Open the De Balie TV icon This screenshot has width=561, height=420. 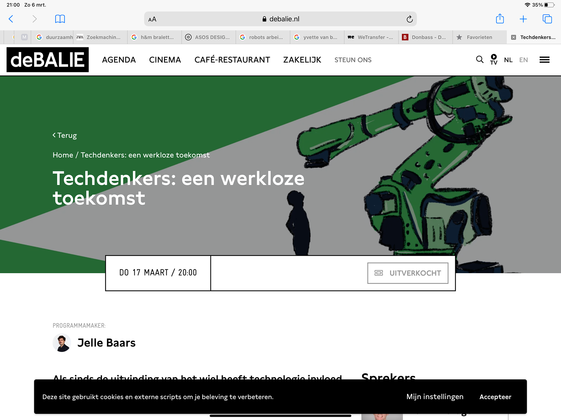(494, 60)
